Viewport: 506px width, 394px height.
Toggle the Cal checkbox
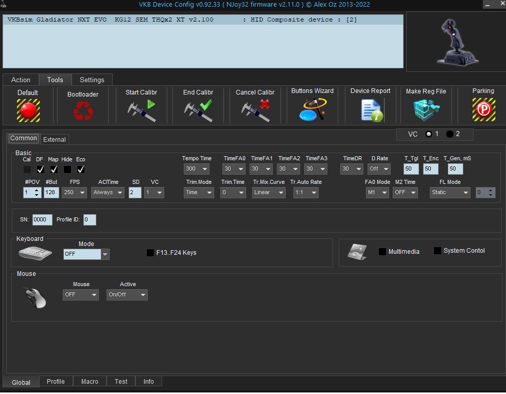click(x=27, y=169)
